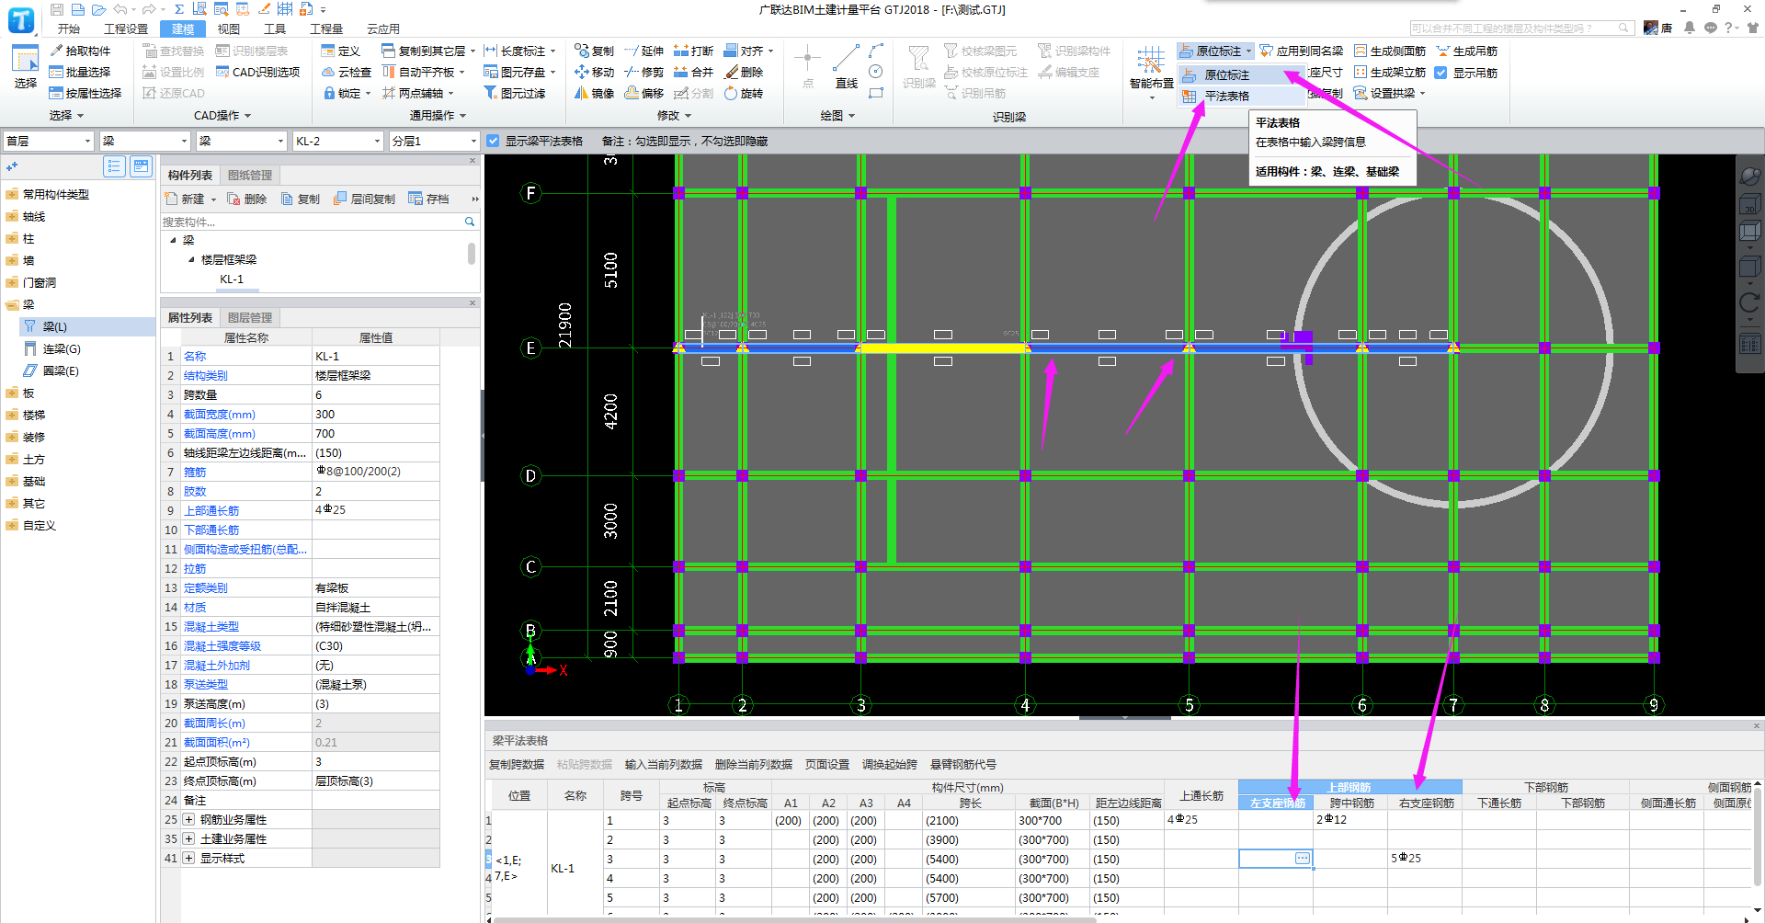Viewport: 1765px width, 923px height.
Task: Expand 土建业务属性 property group
Action: point(188,838)
